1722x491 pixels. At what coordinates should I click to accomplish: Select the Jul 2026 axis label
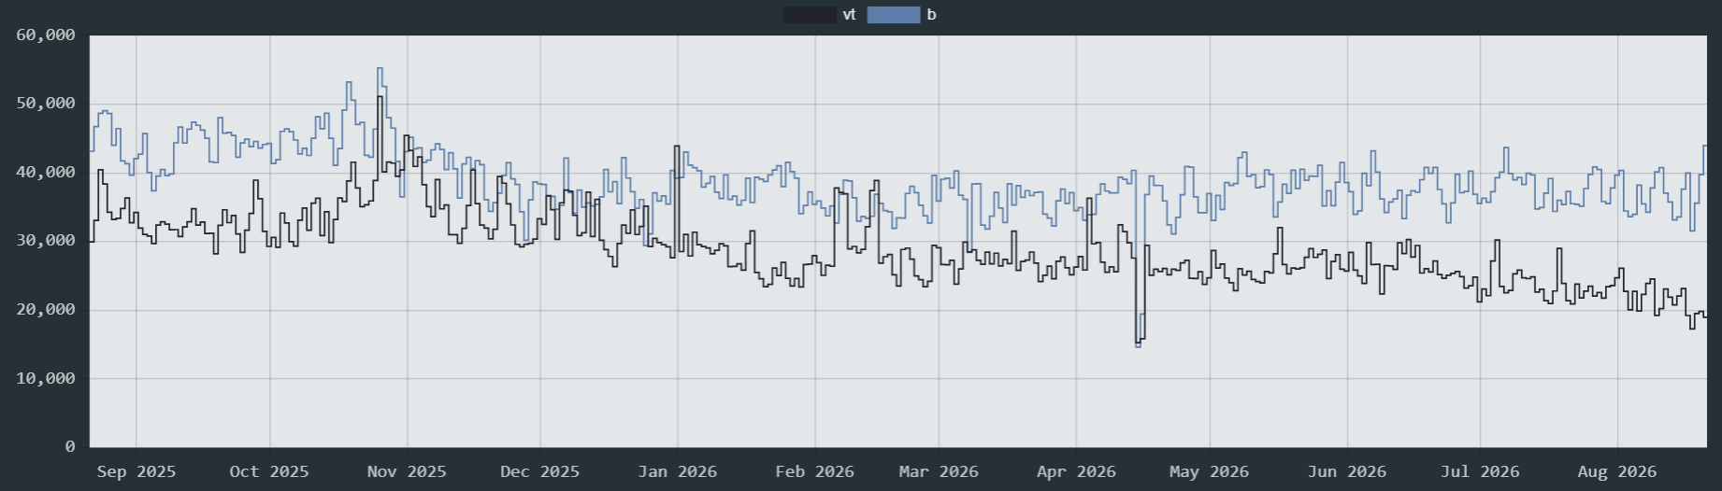point(1480,471)
